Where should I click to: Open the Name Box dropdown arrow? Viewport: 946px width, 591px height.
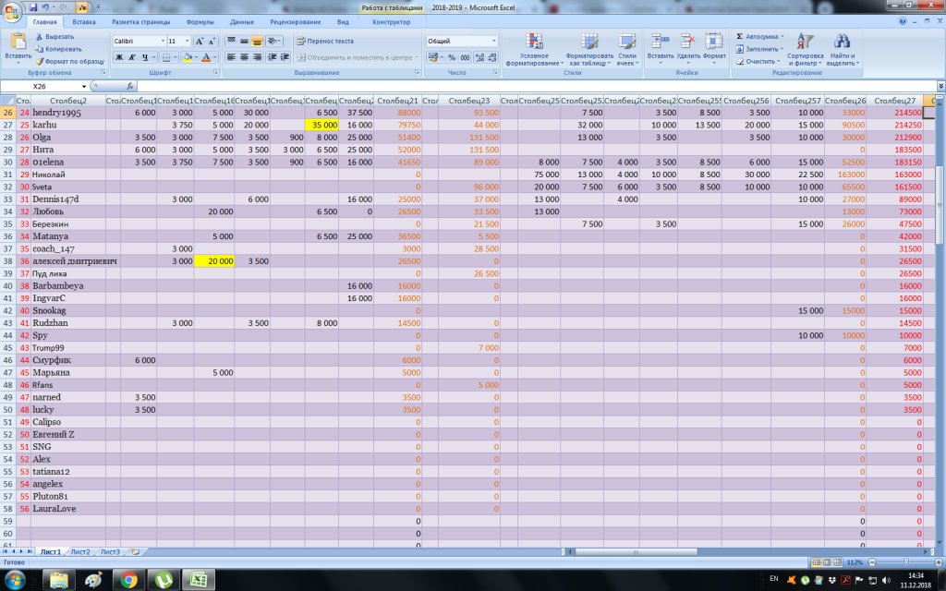102,86
